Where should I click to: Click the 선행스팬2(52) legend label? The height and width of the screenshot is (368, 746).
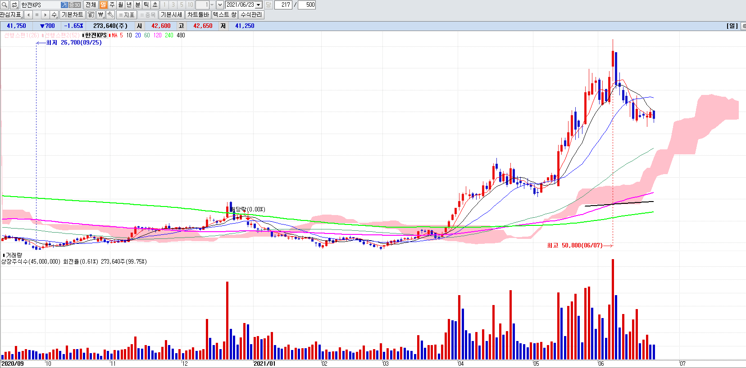coord(61,36)
